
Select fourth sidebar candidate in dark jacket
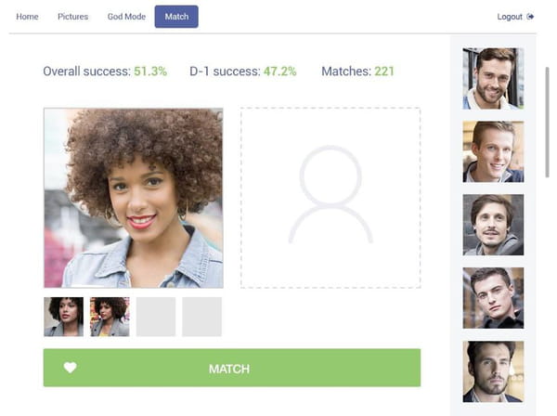click(493, 298)
